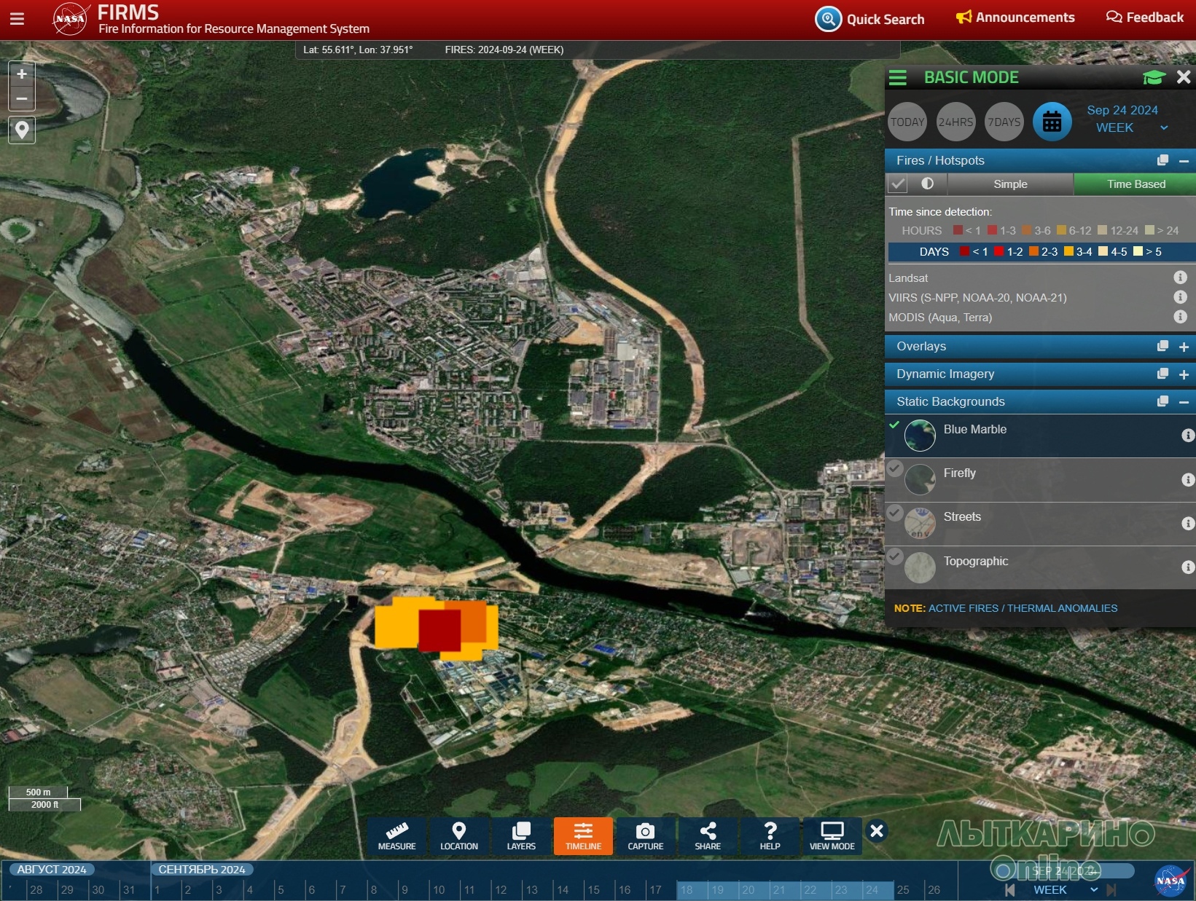The width and height of the screenshot is (1196, 901).
Task: Select the 7DAYS time range
Action: (x=1004, y=122)
